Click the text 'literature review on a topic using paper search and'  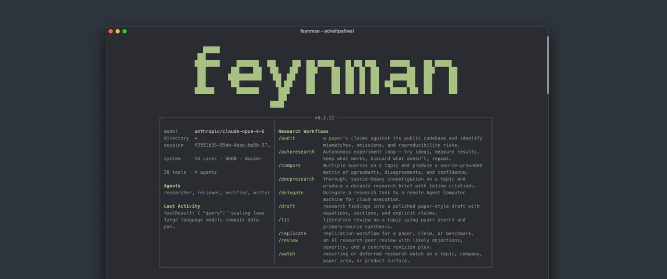(x=394, y=220)
